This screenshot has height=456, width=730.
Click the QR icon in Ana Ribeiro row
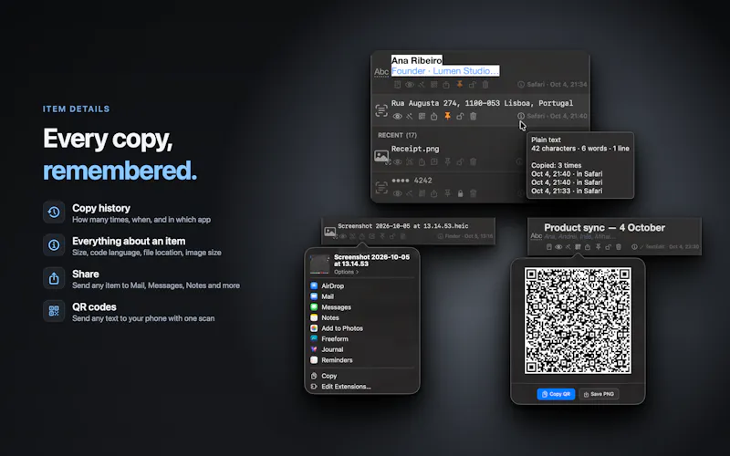tap(434, 84)
